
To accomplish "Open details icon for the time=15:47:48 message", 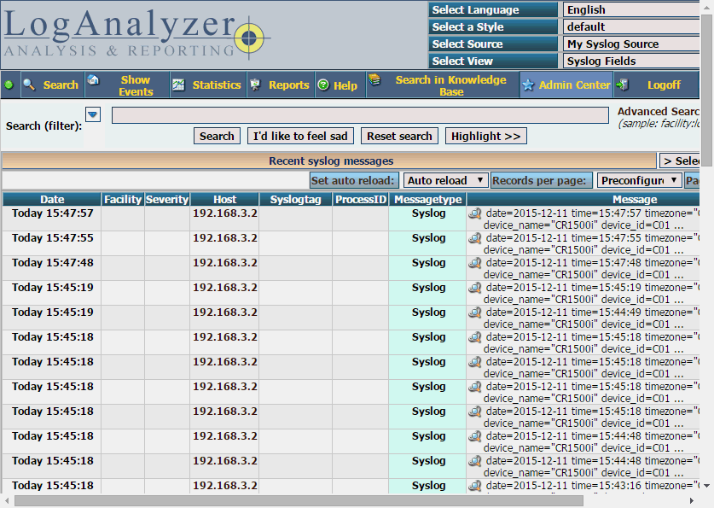I will [475, 262].
